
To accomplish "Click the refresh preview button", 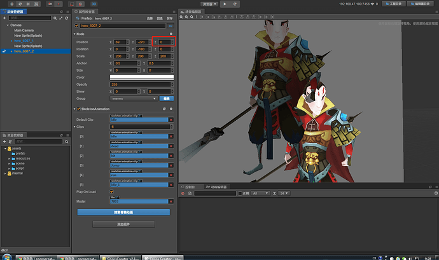I will [236, 4].
